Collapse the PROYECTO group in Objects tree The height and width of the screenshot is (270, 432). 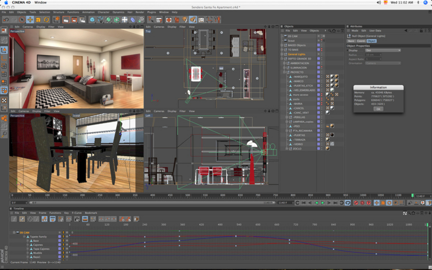click(x=284, y=72)
